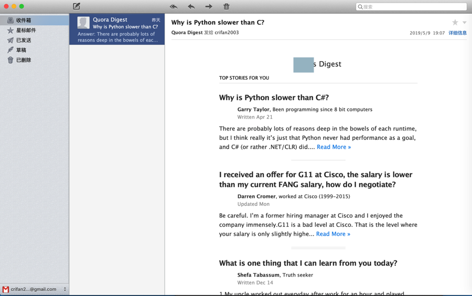
Task: Open the dropdown arrow next to the star
Action: click(465, 23)
